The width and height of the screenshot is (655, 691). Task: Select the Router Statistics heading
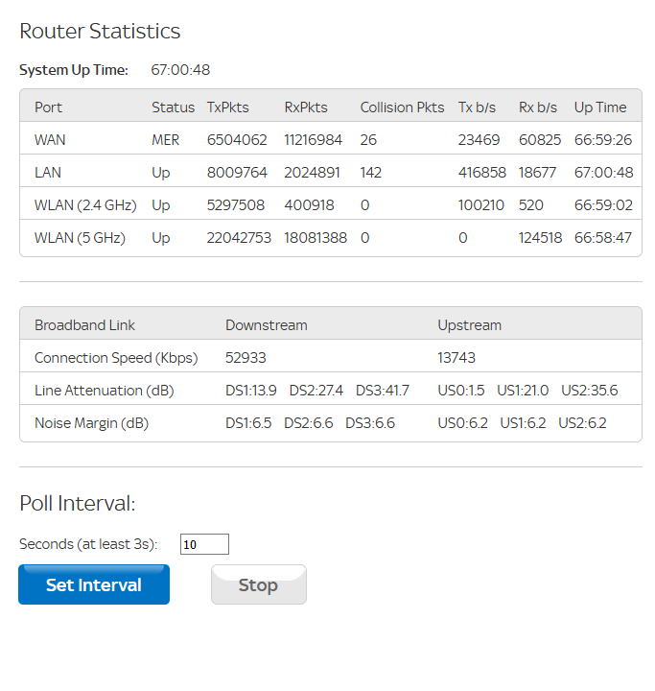(x=100, y=31)
